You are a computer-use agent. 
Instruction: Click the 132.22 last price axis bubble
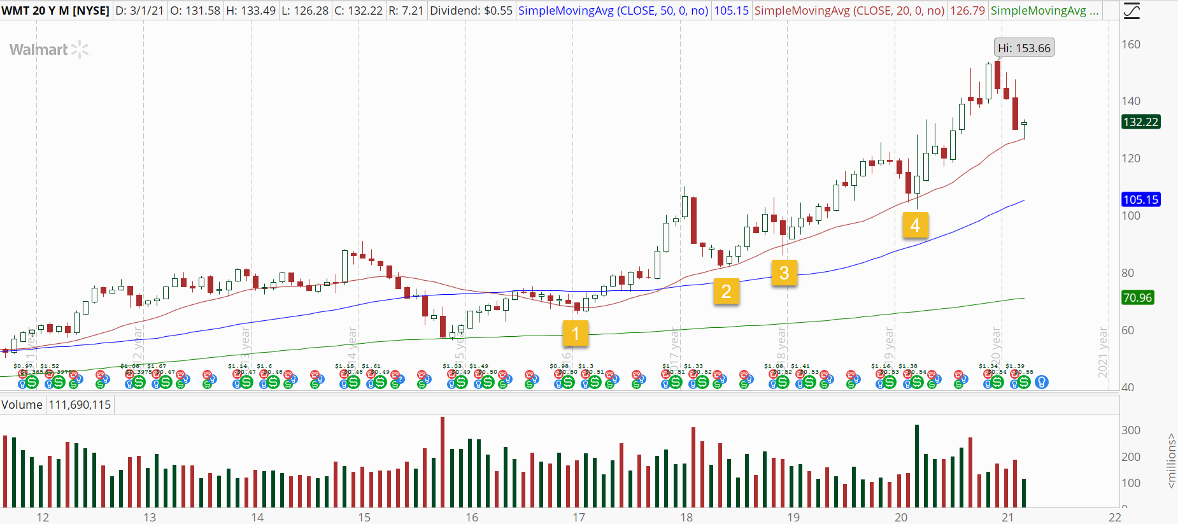coord(1140,122)
